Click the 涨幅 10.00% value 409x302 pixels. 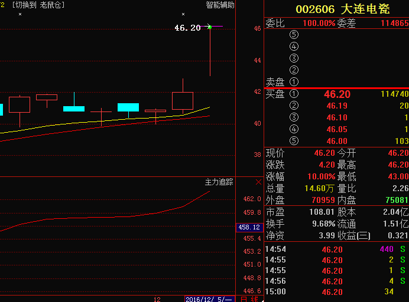tap(321, 176)
